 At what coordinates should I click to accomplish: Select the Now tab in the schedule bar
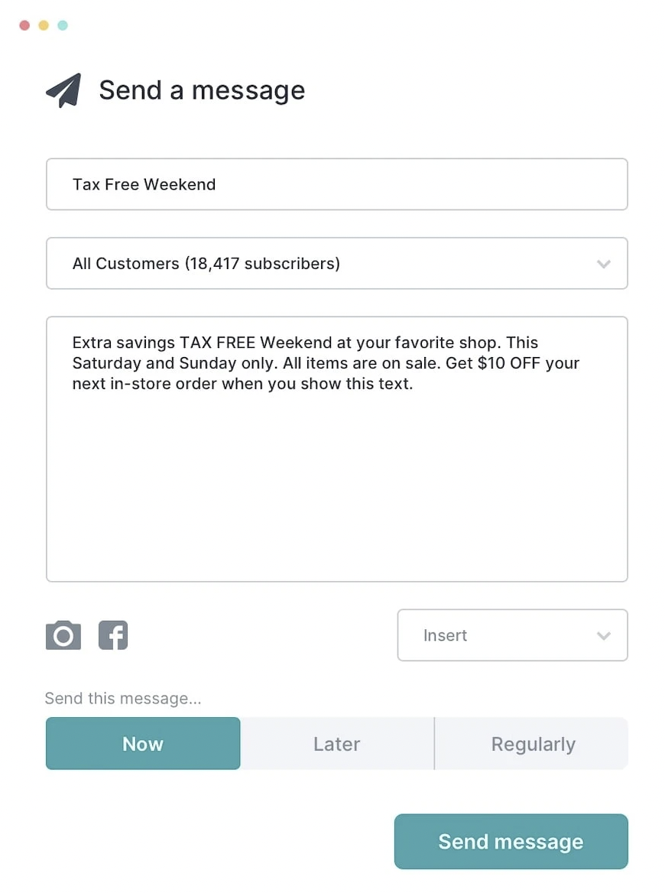tap(143, 743)
